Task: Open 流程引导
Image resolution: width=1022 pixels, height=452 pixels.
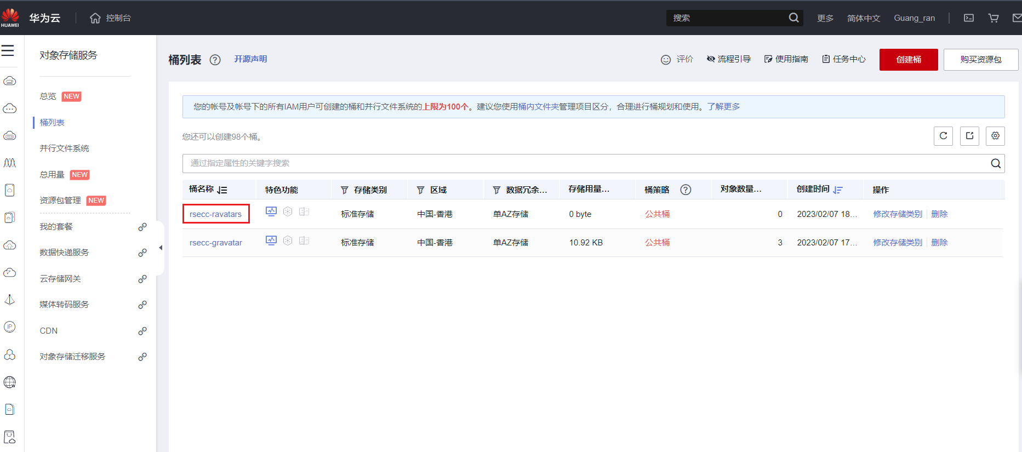Action: point(729,59)
